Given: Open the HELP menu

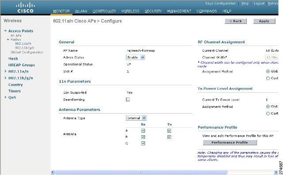Looking at the screenshot, I should pos(227,11).
